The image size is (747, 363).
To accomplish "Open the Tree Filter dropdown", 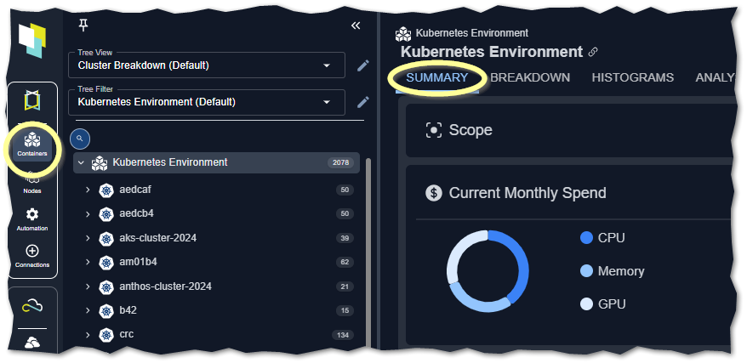I will tap(207, 102).
